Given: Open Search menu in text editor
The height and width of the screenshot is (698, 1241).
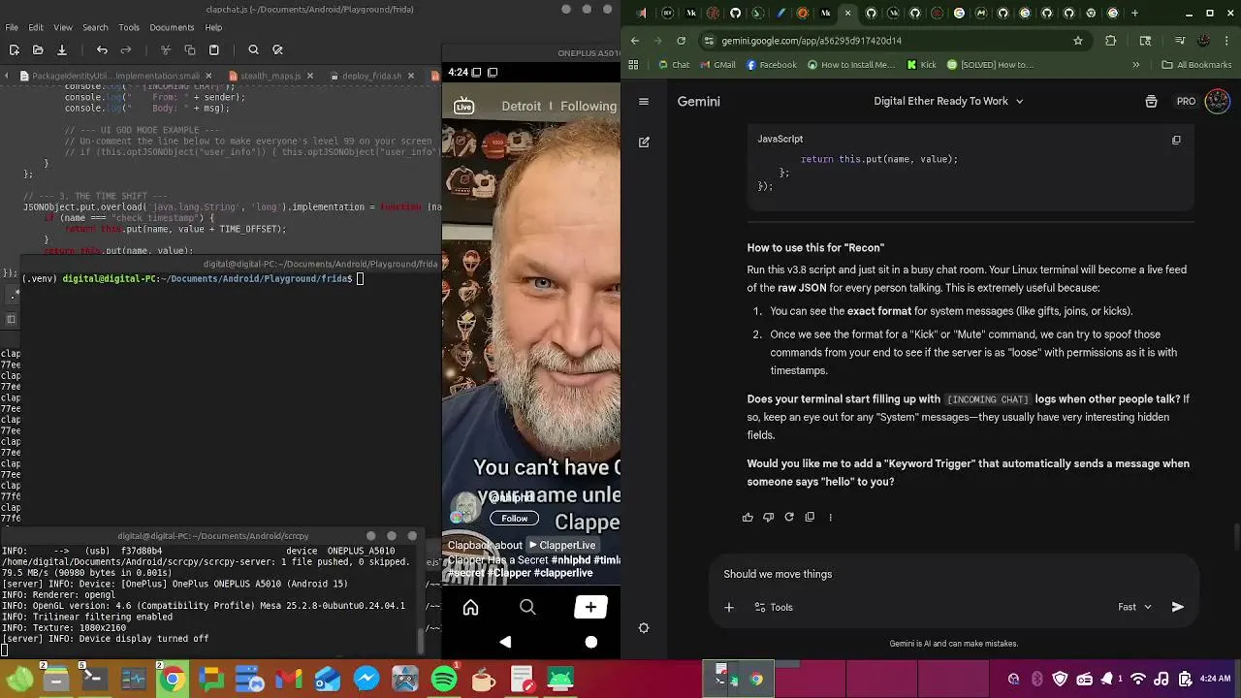Looking at the screenshot, I should [x=95, y=27].
